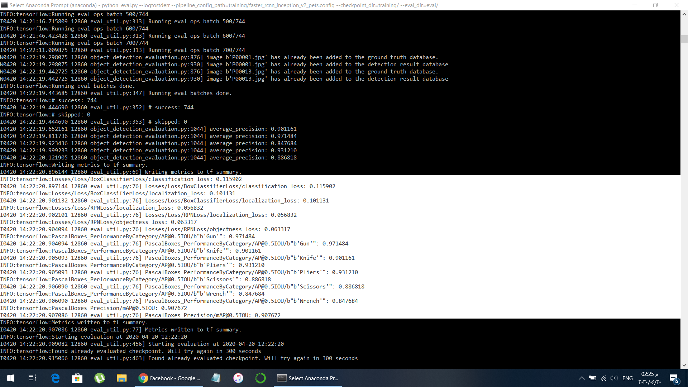This screenshot has height=387, width=688.
Task: Click the scrollbar down arrow
Action: tap(684, 365)
